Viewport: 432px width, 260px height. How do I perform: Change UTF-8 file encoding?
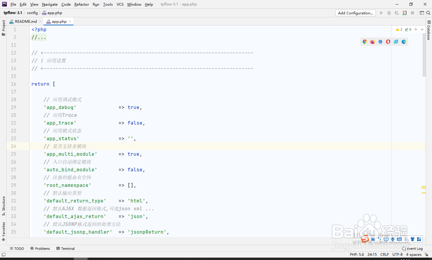pos(397,254)
